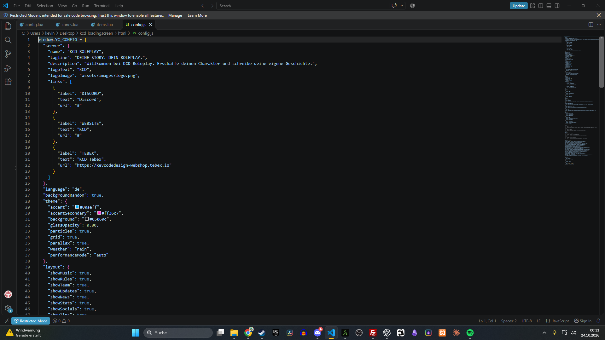
Task: Click the Customize Layout icon
Action: [532, 6]
